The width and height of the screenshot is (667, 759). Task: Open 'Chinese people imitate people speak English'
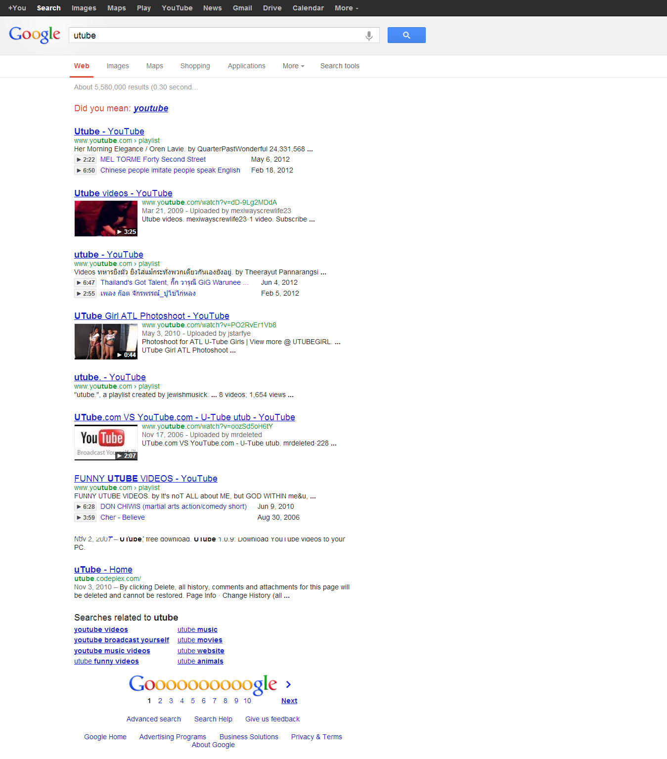(170, 170)
